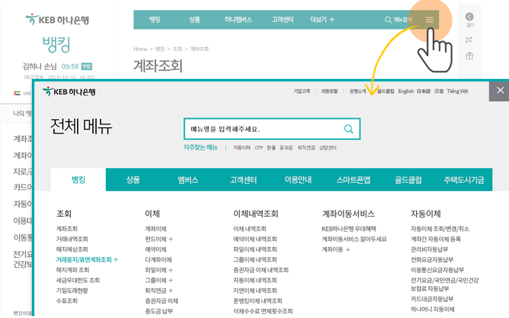
Task: Open 다계좌이체 under 이체
Action: click(158, 259)
